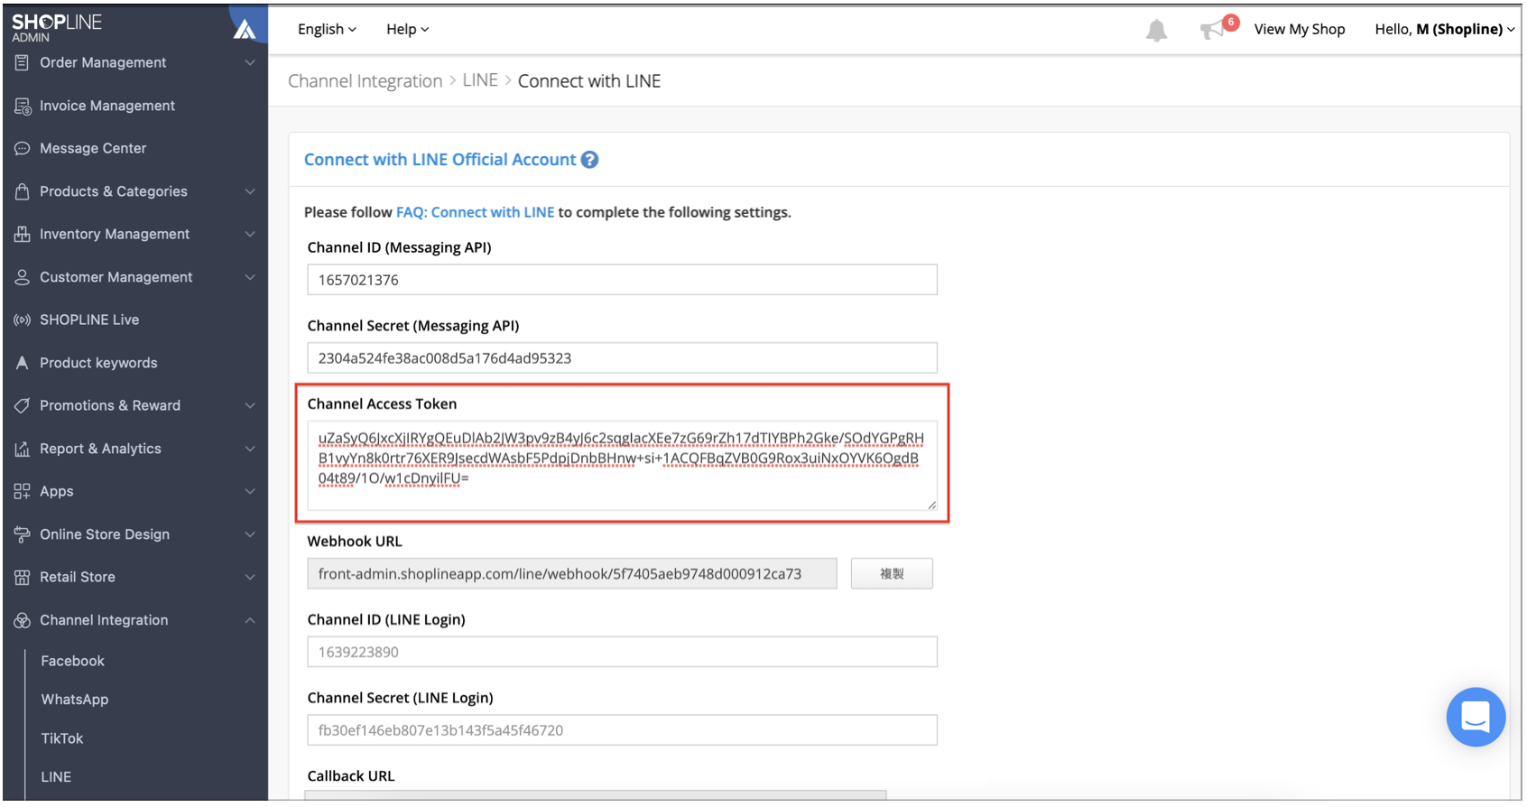Click the Retail Store shop icon
1527x807 pixels.
click(23, 577)
